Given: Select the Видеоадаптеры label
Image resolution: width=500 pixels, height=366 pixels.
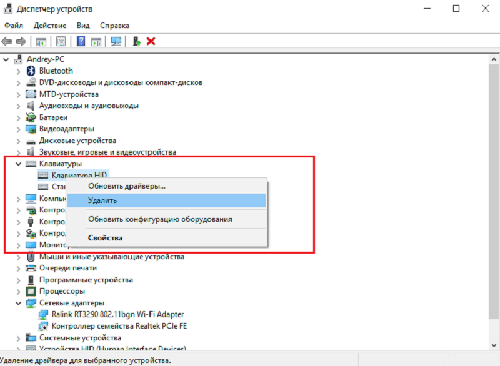Looking at the screenshot, I should [x=67, y=129].
